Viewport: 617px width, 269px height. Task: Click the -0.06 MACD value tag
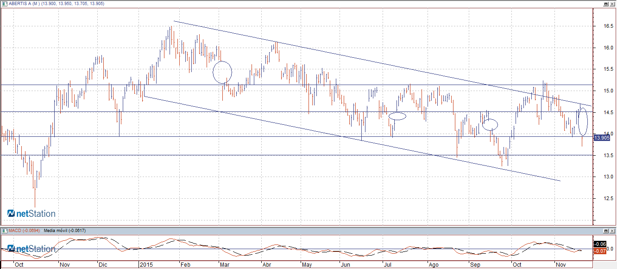[x=600, y=244]
